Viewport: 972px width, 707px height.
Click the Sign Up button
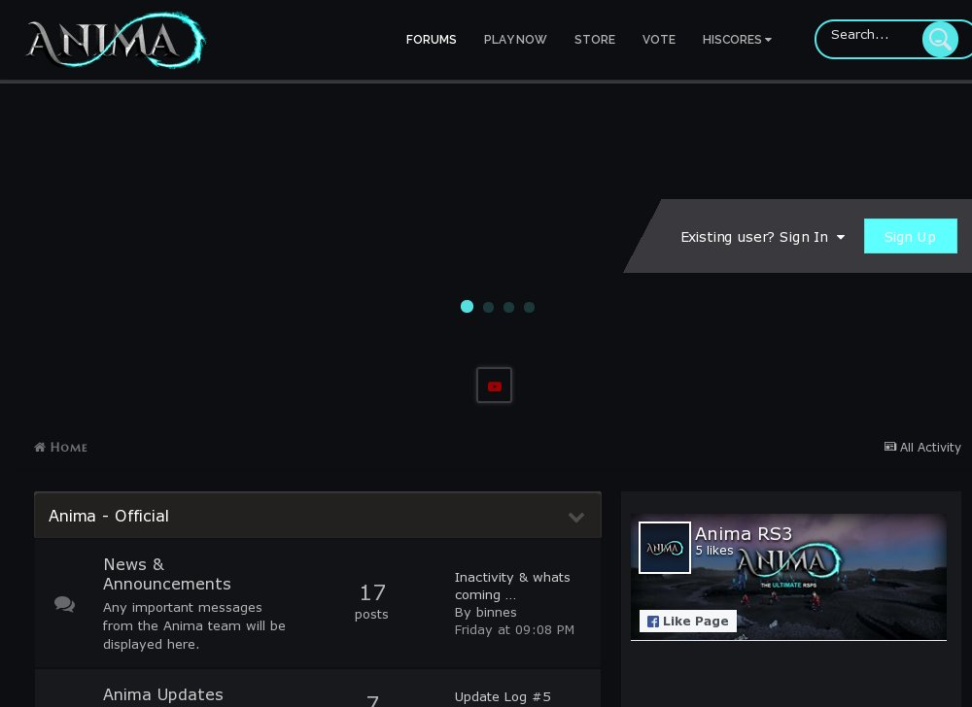click(x=911, y=236)
